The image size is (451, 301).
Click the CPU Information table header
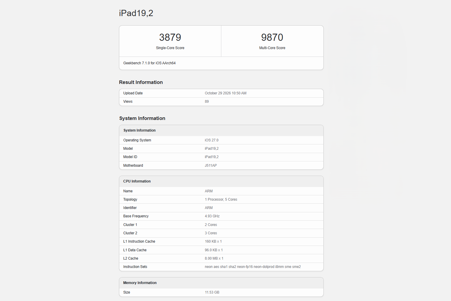221,181
